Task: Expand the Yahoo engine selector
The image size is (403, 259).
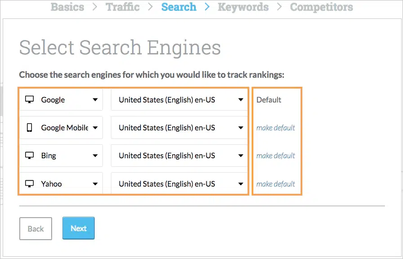Action: [95, 183]
